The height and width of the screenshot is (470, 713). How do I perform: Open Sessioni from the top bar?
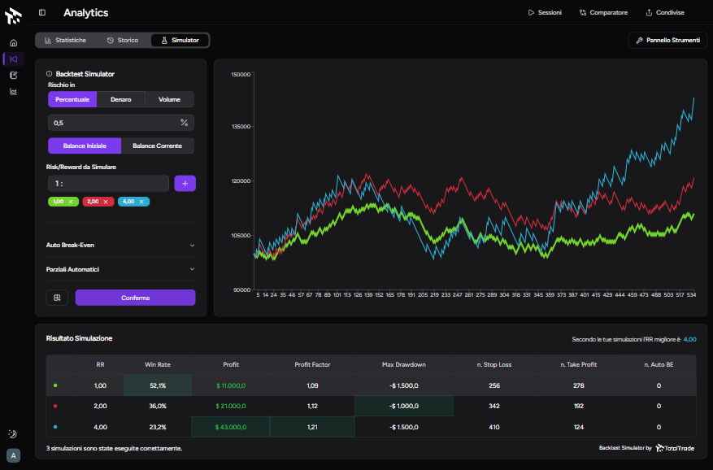545,13
